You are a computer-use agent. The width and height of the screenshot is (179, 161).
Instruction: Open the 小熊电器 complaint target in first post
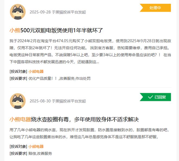[x=36, y=71]
